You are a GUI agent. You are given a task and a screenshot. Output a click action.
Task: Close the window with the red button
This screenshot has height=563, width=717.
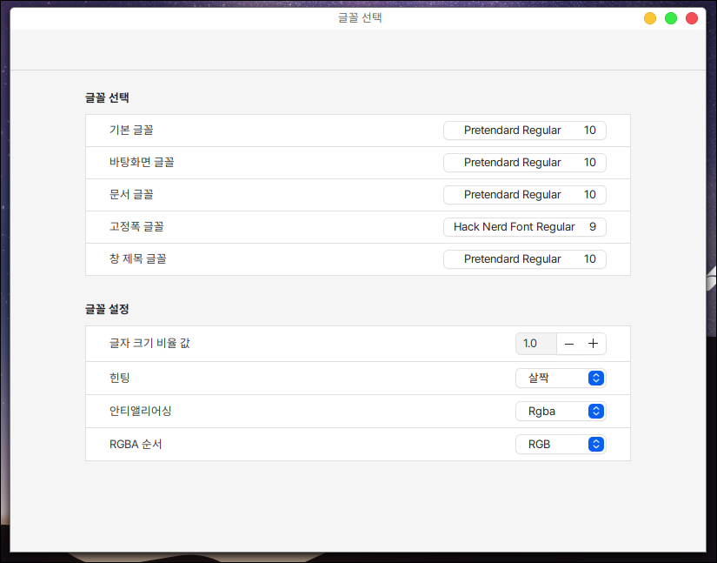click(x=692, y=18)
